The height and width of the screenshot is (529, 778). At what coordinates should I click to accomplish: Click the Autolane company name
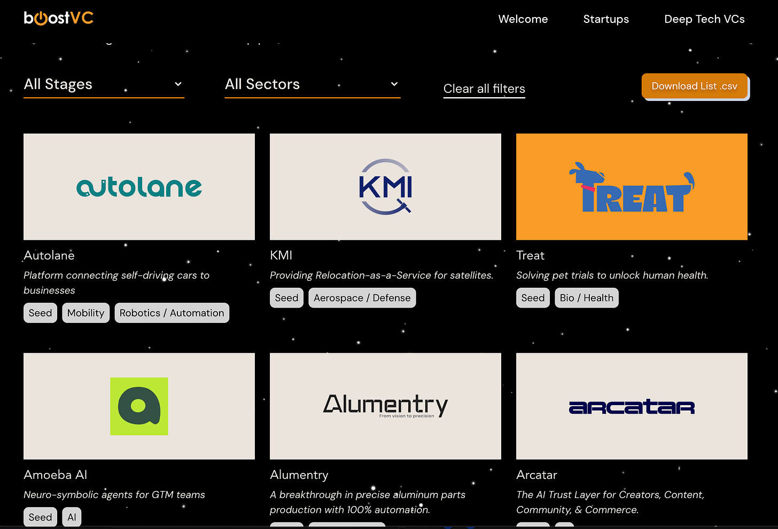tap(49, 256)
